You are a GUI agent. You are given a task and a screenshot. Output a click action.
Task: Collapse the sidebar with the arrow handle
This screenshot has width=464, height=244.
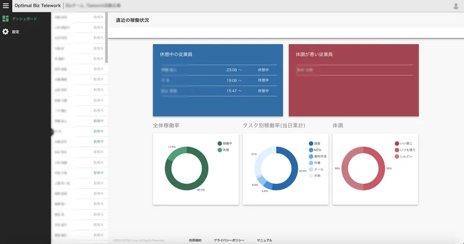coord(52,131)
